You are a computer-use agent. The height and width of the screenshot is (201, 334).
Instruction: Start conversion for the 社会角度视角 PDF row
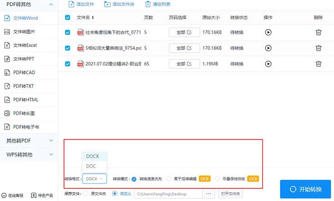tap(268, 32)
